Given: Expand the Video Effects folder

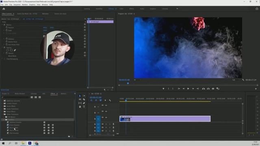Looking at the screenshot, I should pyautogui.click(x=2, y=112).
